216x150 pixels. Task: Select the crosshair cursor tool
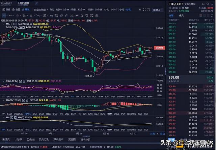pos(4,16)
